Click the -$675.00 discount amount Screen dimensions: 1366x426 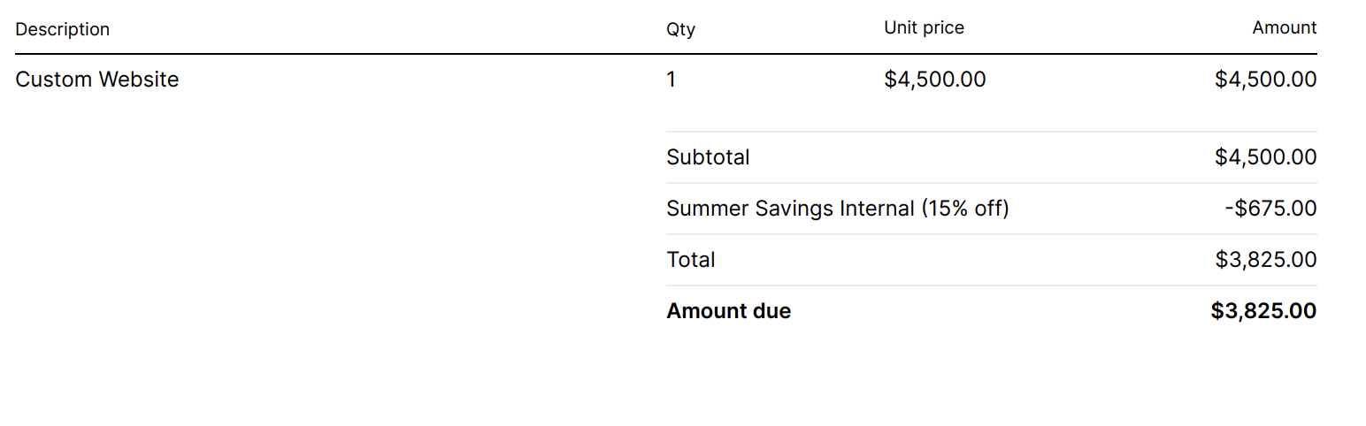click(x=1270, y=209)
